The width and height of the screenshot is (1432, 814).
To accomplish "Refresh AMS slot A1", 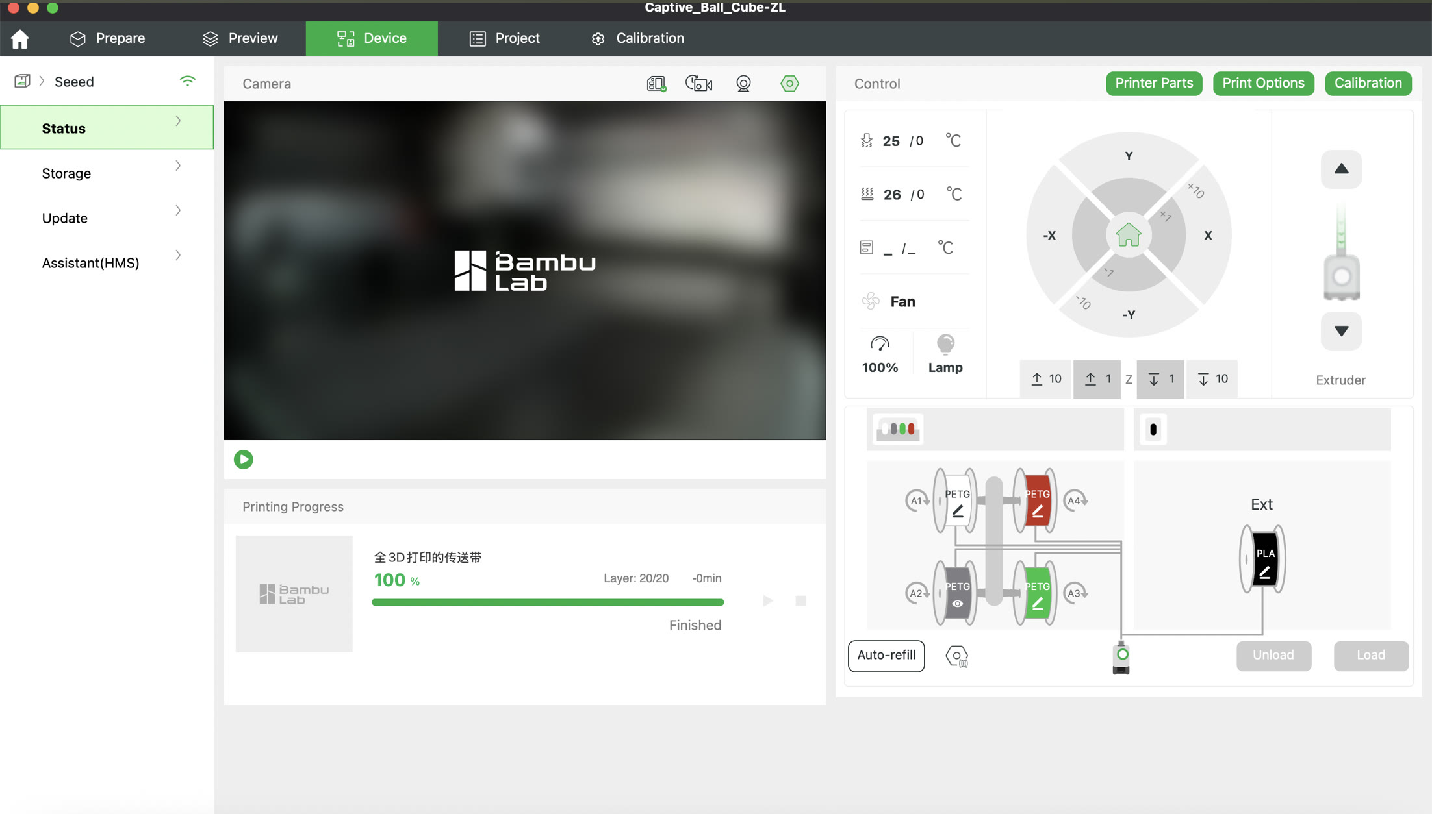I will 917,500.
